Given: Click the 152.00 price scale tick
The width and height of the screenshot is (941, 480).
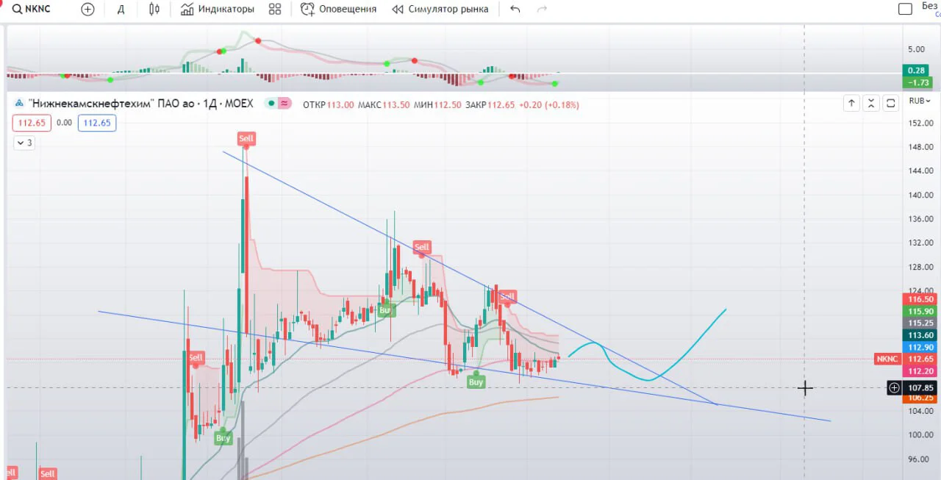Looking at the screenshot, I should point(920,123).
